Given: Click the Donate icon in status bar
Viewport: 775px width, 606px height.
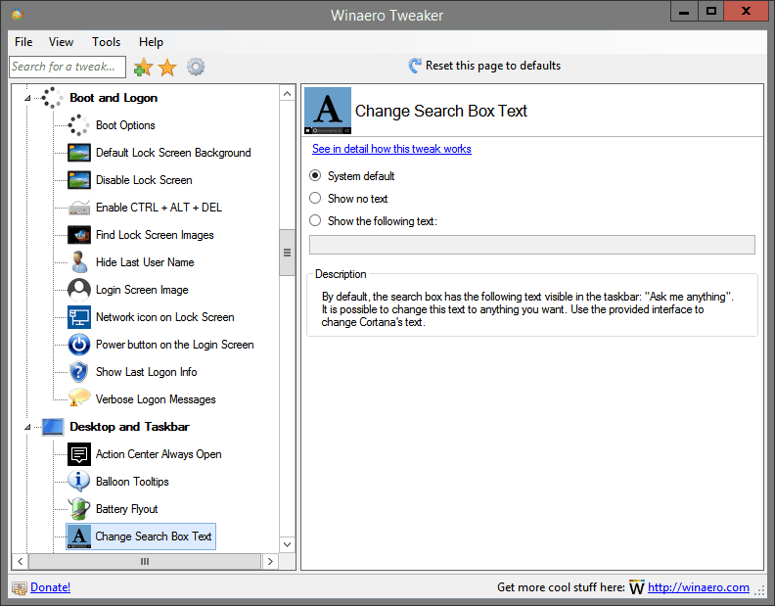Looking at the screenshot, I should 20,587.
